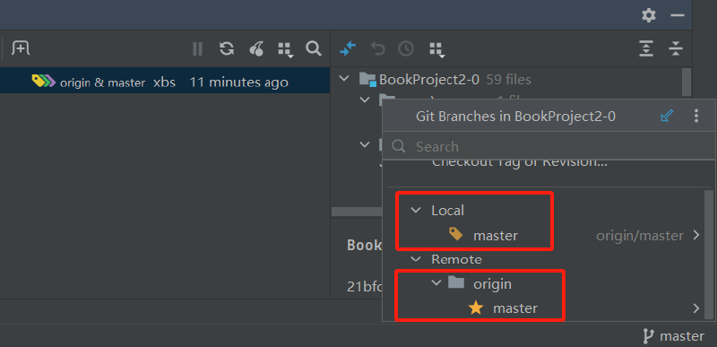717x347 pixels.
Task: Click the revert changes icon
Action: coord(377,48)
